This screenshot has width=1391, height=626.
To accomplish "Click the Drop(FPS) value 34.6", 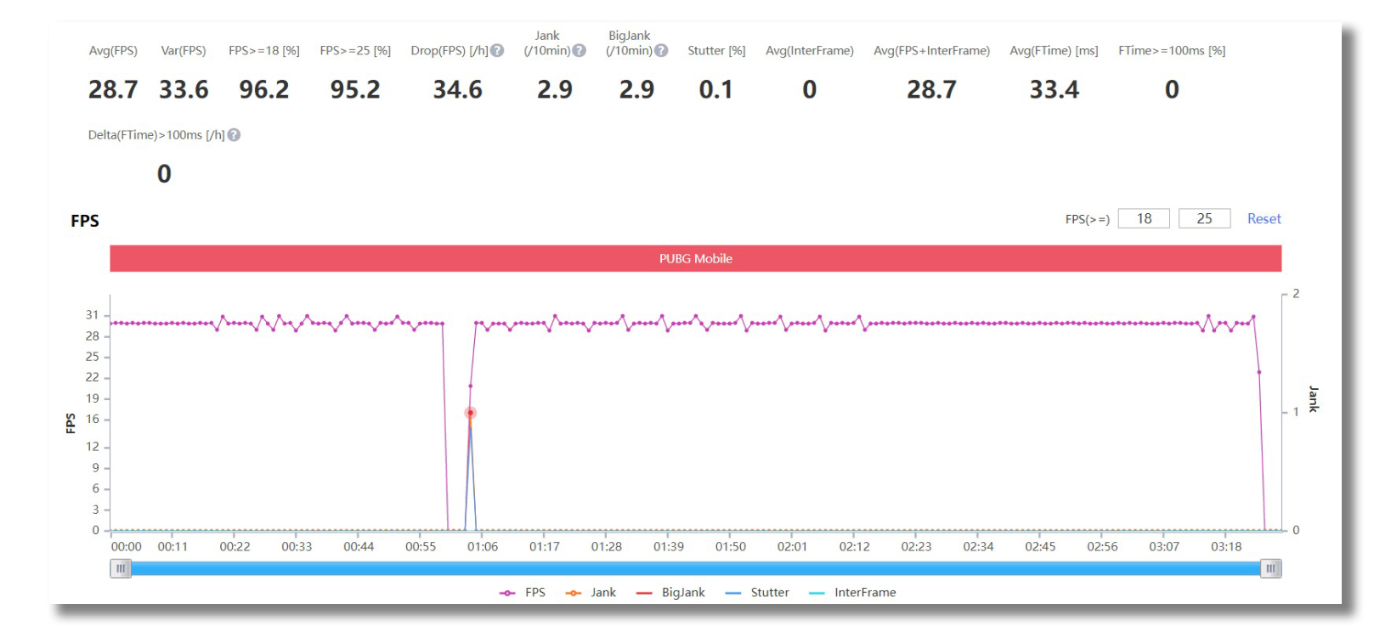I will click(x=458, y=89).
